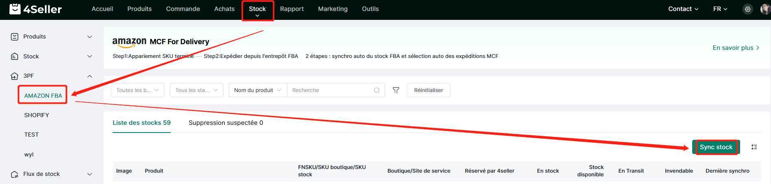
Task: Open the Accueil menu
Action: click(102, 9)
